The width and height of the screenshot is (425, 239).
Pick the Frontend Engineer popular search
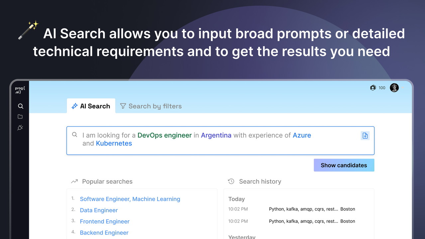point(105,221)
